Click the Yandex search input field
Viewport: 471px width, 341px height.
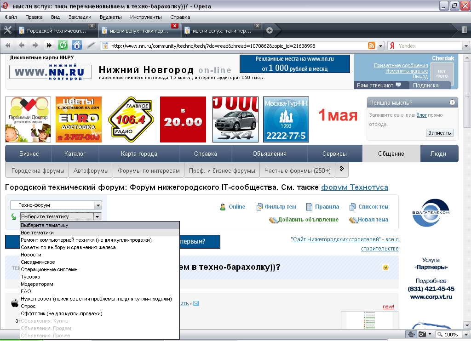click(x=430, y=46)
